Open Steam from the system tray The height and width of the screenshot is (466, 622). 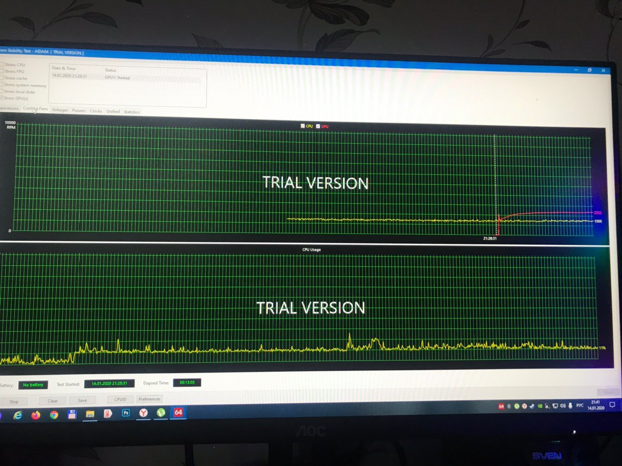click(532, 406)
